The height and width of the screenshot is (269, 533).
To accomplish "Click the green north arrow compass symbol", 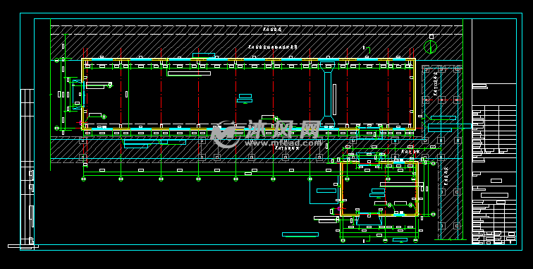I will coord(430,47).
